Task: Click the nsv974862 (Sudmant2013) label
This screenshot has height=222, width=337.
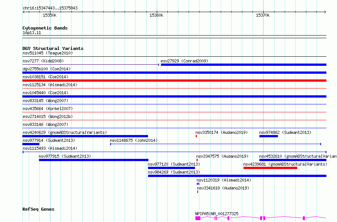Action: [285, 132]
